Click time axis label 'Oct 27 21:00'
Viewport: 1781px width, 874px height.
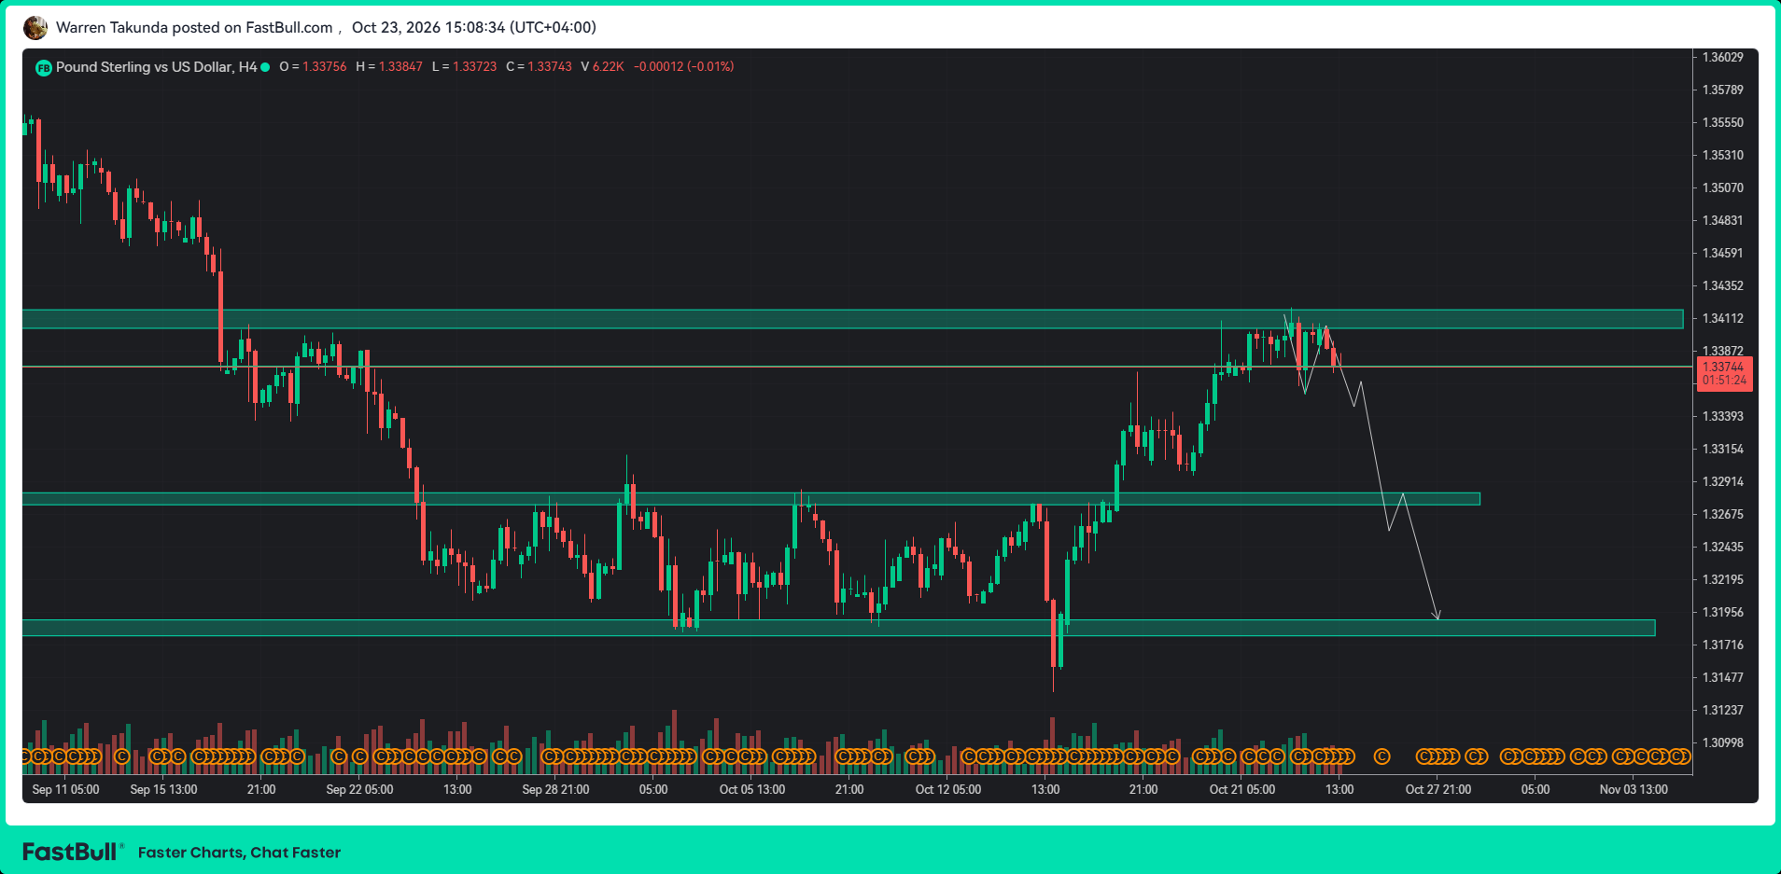click(1437, 789)
